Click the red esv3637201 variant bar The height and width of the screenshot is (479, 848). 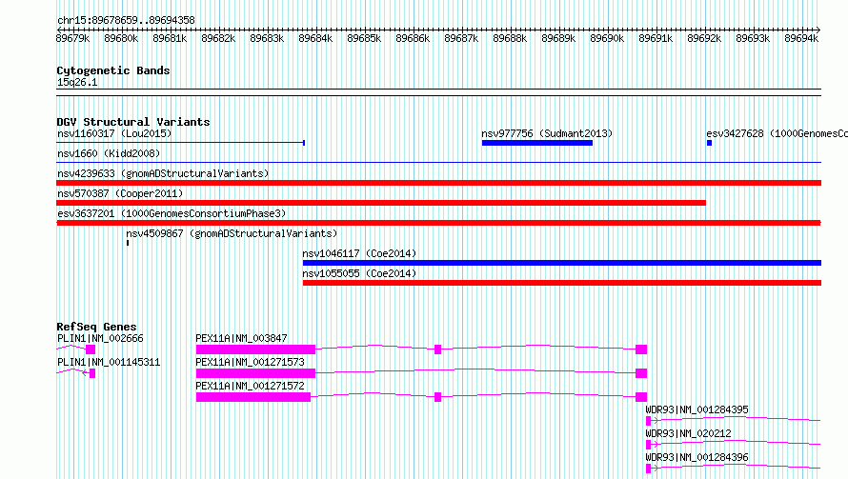point(438,223)
